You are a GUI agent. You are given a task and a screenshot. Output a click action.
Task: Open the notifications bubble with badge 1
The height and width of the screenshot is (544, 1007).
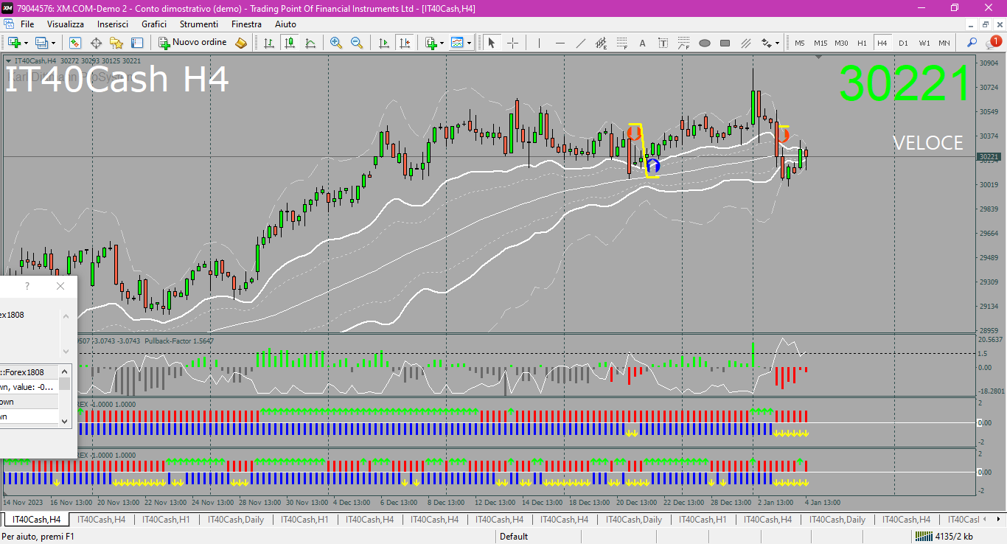tap(994, 42)
